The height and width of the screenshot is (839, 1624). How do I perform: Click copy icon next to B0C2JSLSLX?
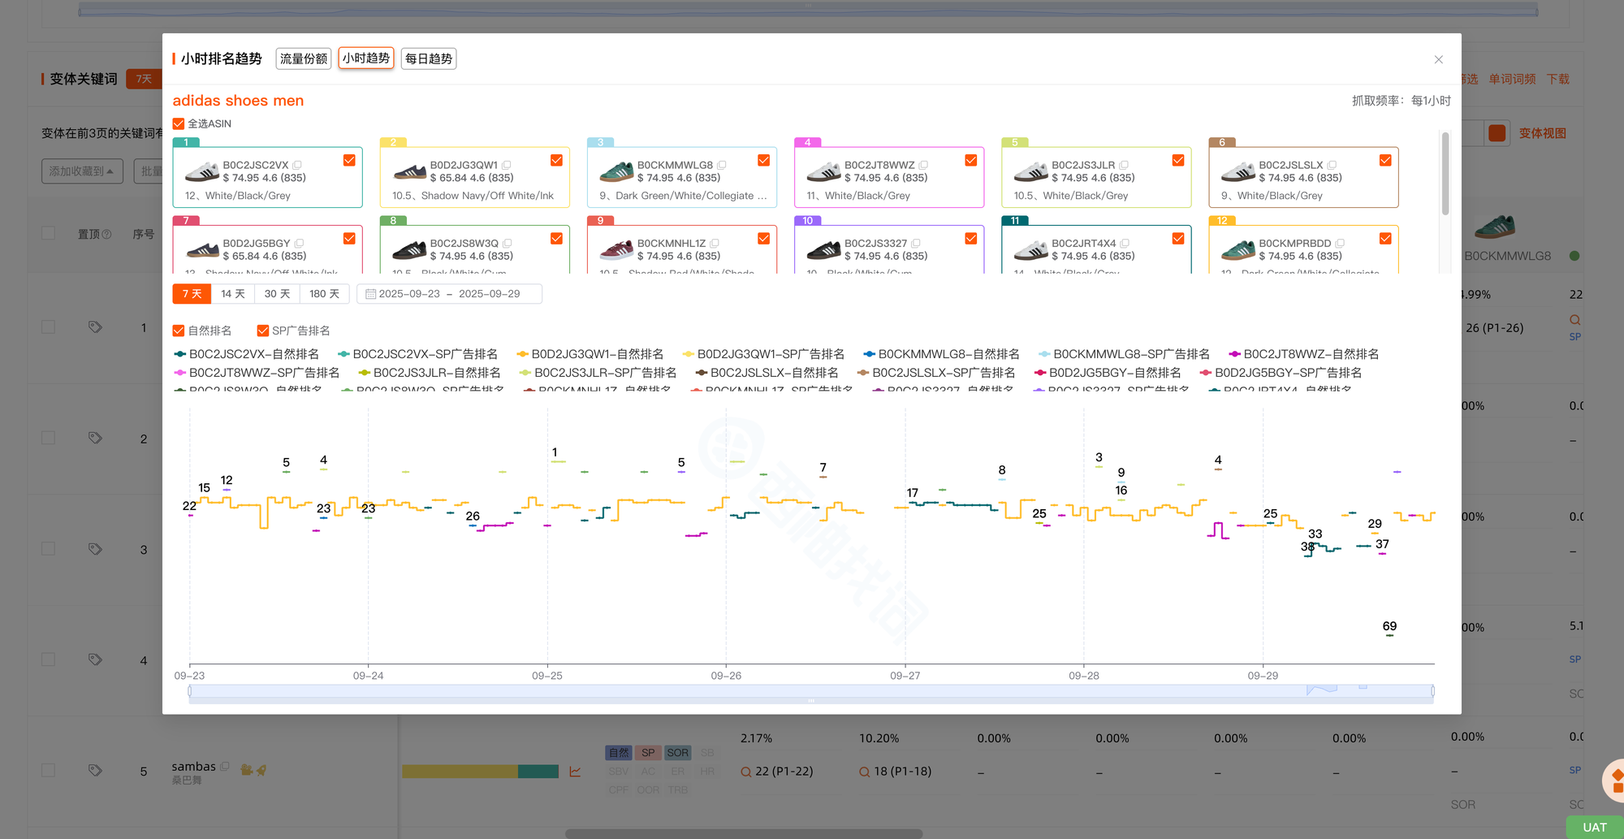pos(1332,165)
